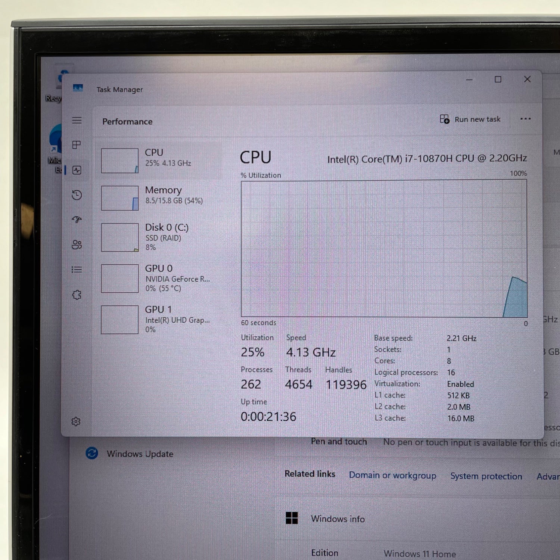Click the Windows Update sync icon in Settings
The width and height of the screenshot is (560, 560).
92,453
